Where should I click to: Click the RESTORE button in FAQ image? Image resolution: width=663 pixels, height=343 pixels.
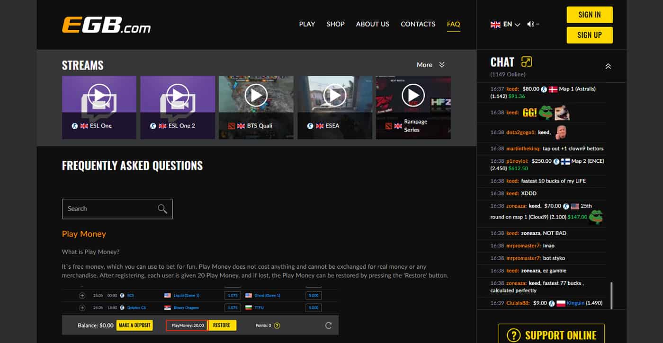(x=222, y=325)
